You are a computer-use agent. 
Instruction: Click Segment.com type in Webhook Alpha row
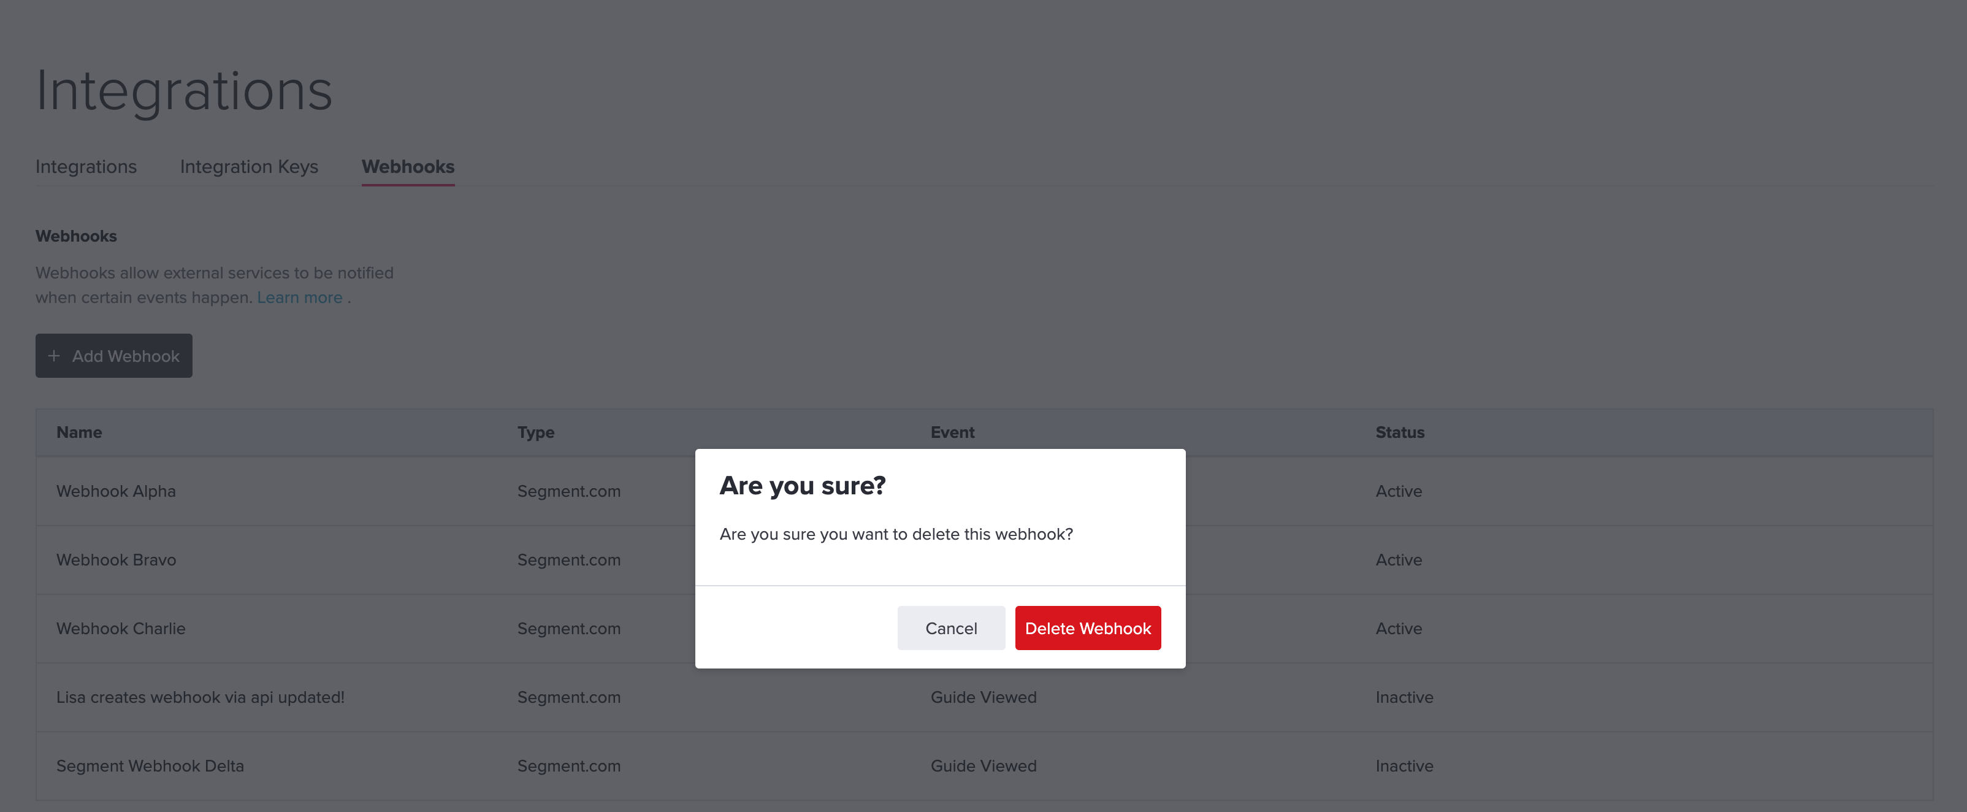point(569,491)
